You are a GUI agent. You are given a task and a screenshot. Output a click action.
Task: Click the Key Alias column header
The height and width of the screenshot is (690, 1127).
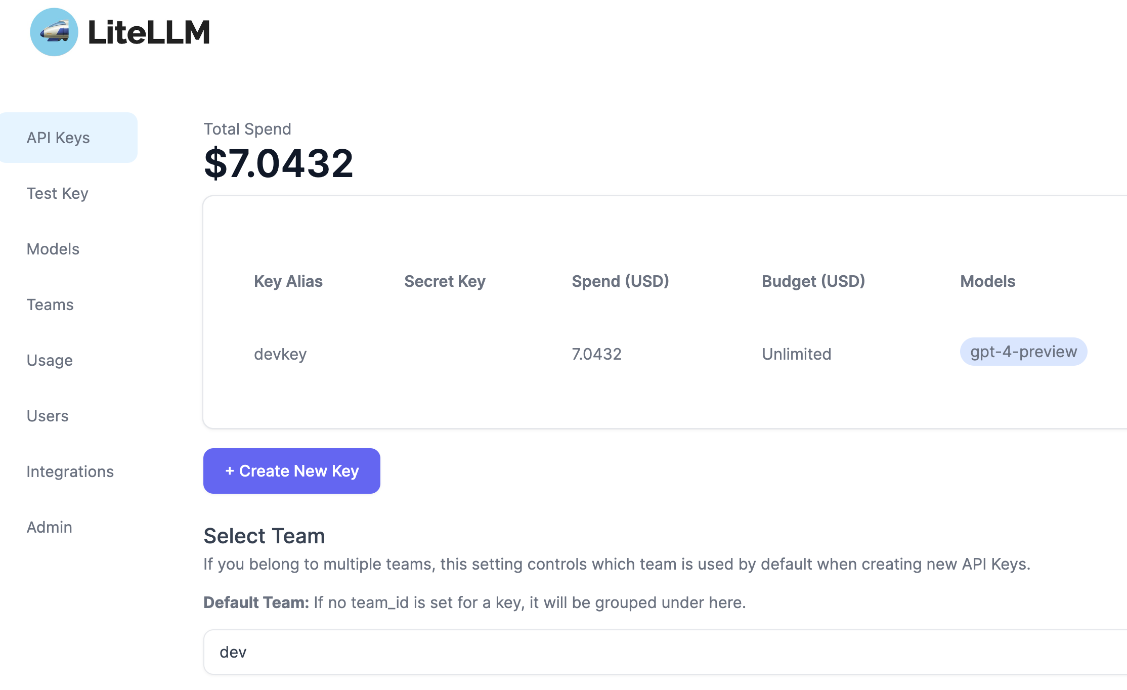point(288,281)
